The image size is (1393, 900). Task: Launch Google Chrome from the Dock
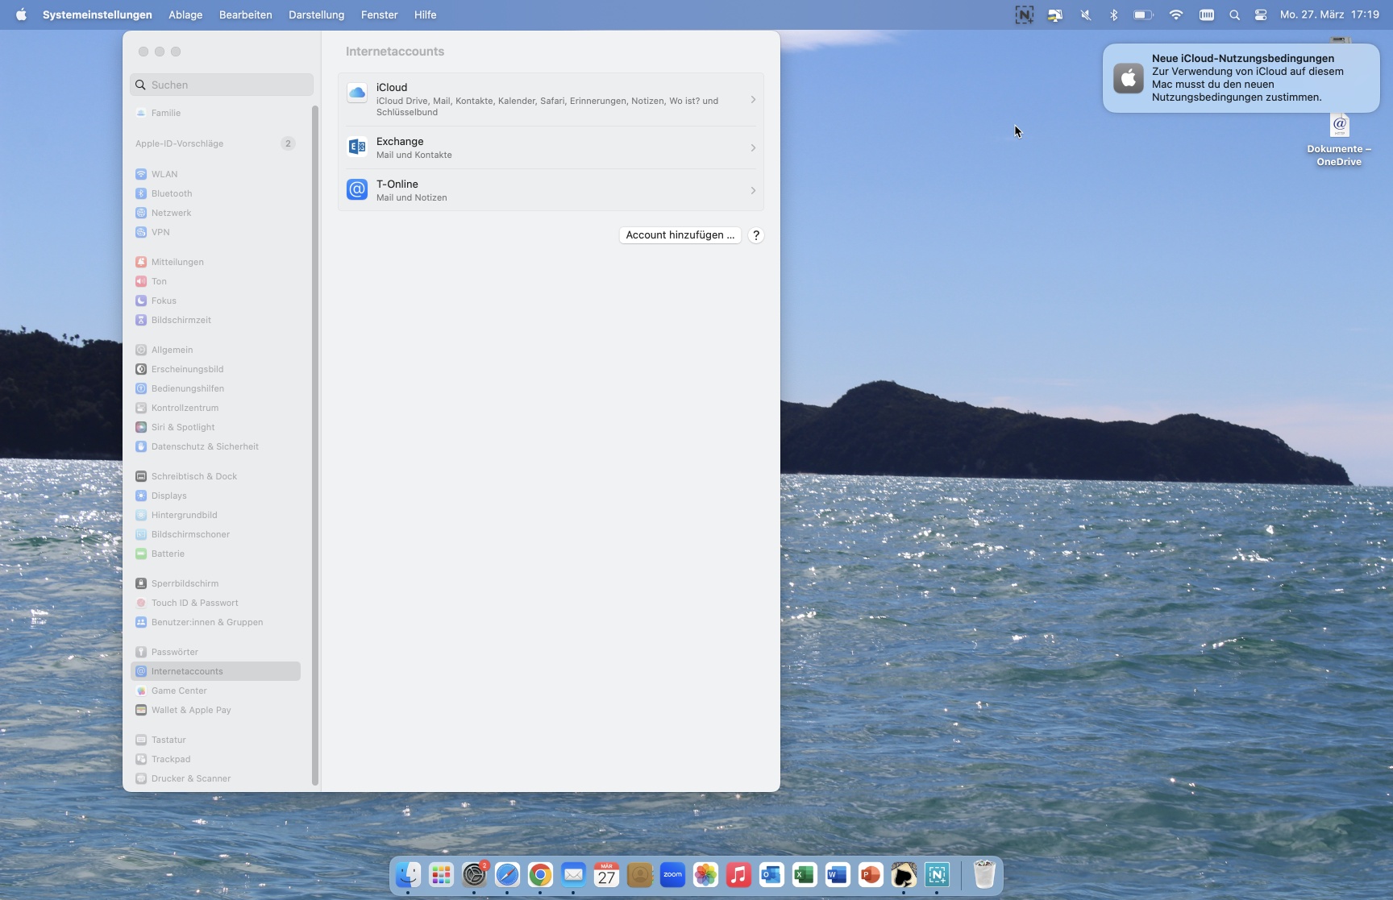pyautogui.click(x=540, y=875)
